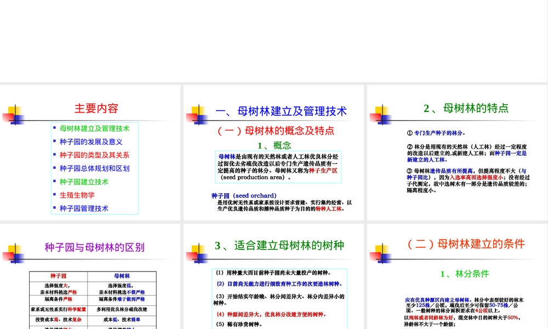Screen dimensions: 548x329
Task: Click the red subtitle (一)母树林的概念及特点
Action: (x=276, y=131)
